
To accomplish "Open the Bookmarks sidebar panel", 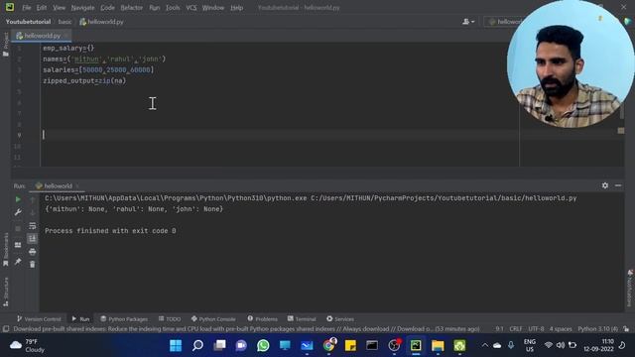I will tap(6, 249).
